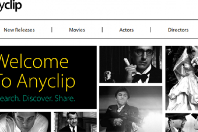Image resolution: width=198 pixels, height=132 pixels.
Task: Click the Anyclip logo
Action: point(11,6)
